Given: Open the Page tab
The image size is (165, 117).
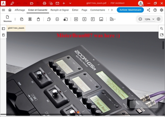Looking at the screenshot, I should pos(84,10).
